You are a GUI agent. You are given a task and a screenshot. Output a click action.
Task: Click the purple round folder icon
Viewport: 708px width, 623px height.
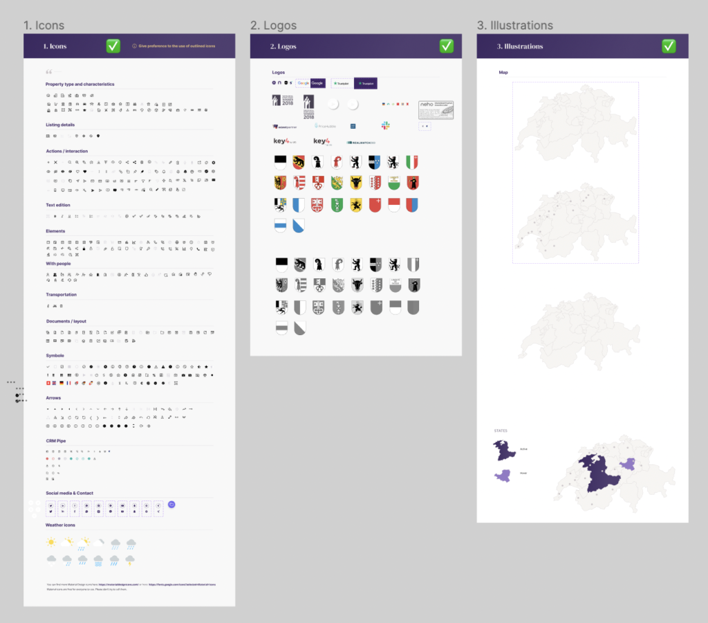(171, 505)
